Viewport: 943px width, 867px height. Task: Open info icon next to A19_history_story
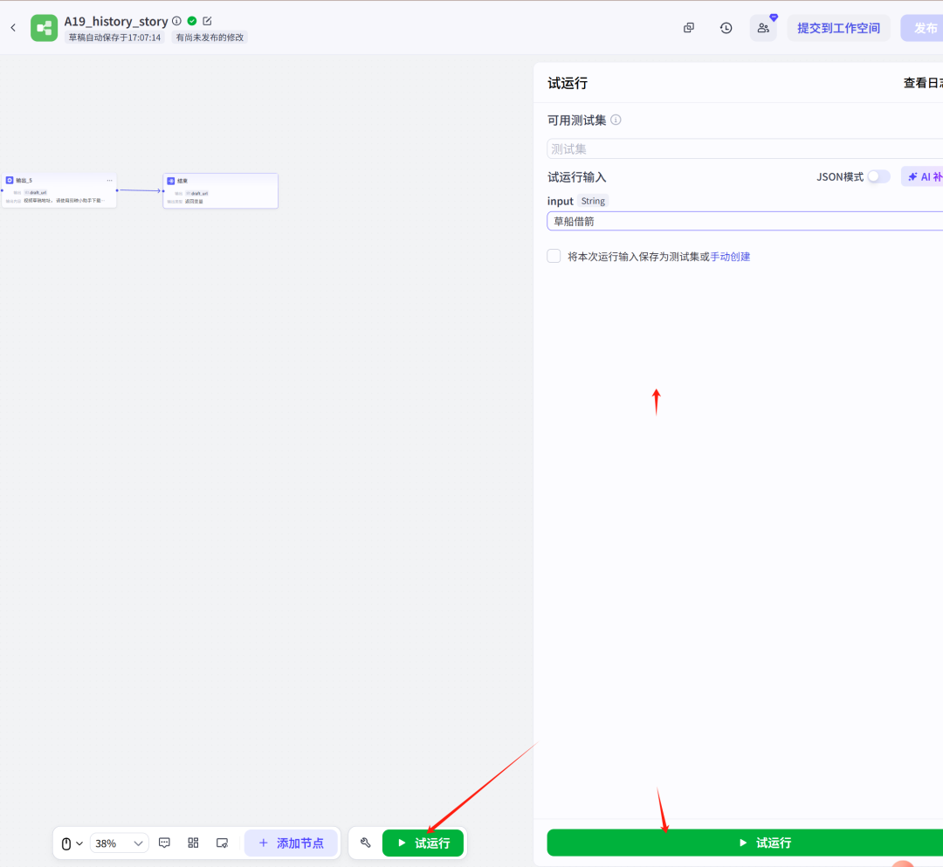coord(176,21)
